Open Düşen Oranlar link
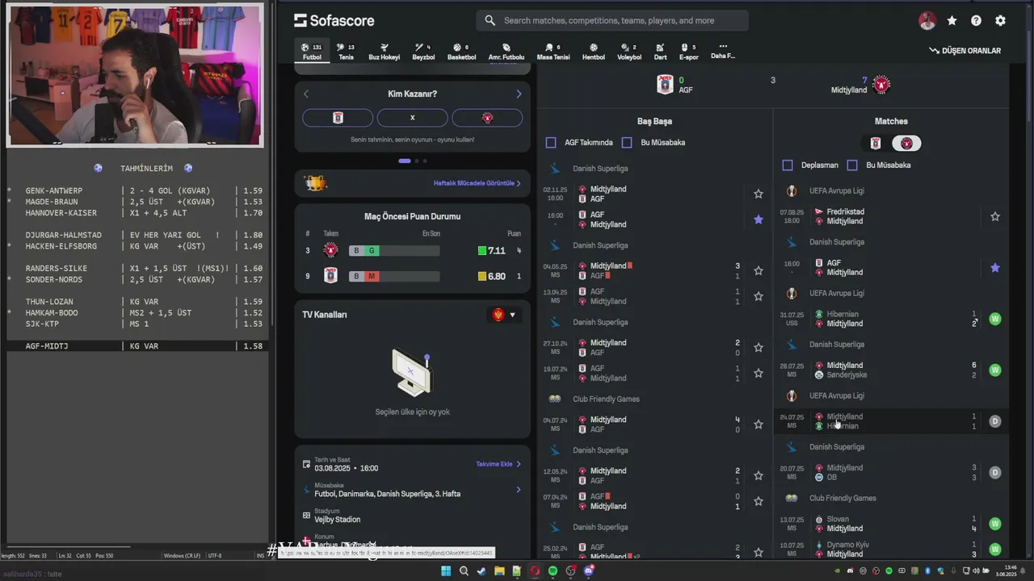 pyautogui.click(x=965, y=50)
